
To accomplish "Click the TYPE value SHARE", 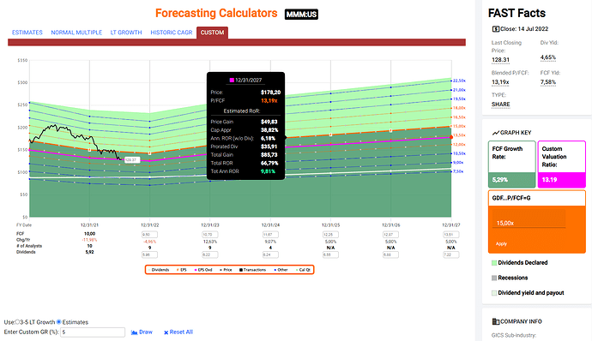I will [501, 105].
